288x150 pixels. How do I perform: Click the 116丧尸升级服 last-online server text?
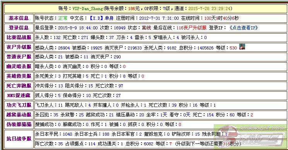(x=191, y=28)
